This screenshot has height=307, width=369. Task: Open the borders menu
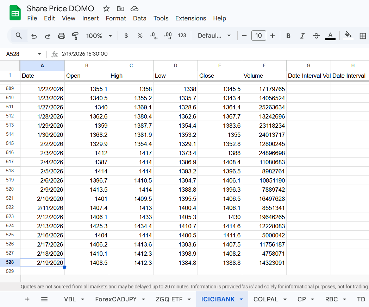(363, 36)
